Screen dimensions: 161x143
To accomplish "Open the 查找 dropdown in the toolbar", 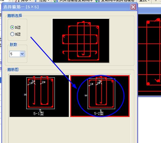I will coord(145,1).
